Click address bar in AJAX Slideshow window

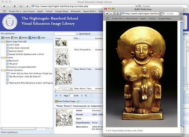(140, 14)
